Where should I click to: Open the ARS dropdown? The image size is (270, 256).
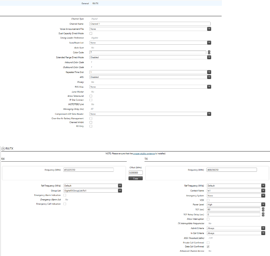[x=209, y=77]
